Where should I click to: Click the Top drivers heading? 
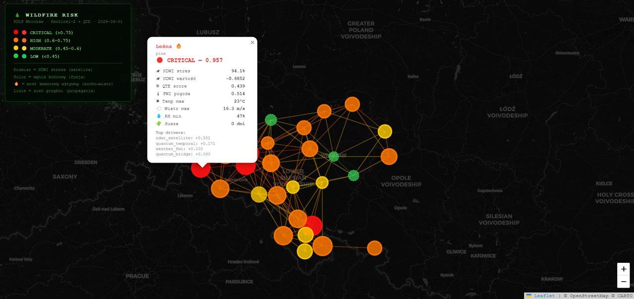tap(170, 133)
